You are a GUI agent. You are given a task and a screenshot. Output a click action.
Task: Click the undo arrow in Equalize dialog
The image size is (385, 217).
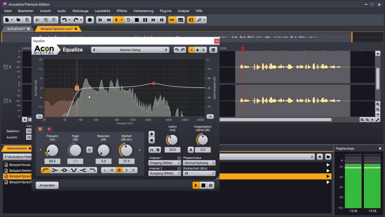[177, 50]
